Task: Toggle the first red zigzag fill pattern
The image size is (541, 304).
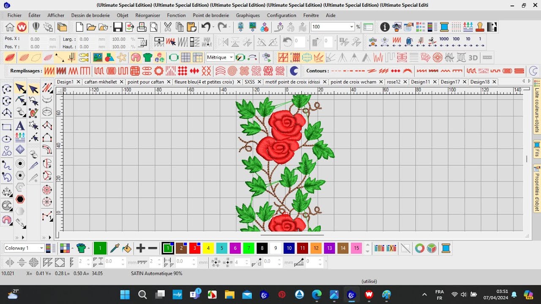Action: (49, 71)
